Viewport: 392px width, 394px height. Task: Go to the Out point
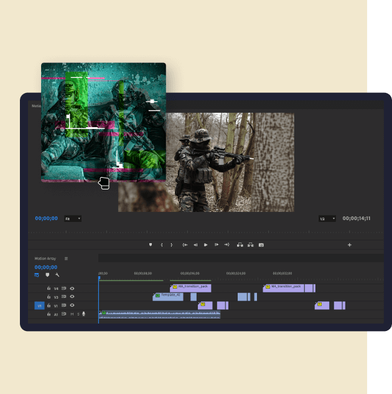pos(226,245)
